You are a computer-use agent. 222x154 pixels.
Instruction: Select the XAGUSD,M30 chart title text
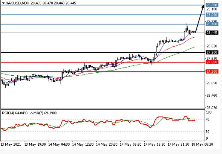(17, 3)
